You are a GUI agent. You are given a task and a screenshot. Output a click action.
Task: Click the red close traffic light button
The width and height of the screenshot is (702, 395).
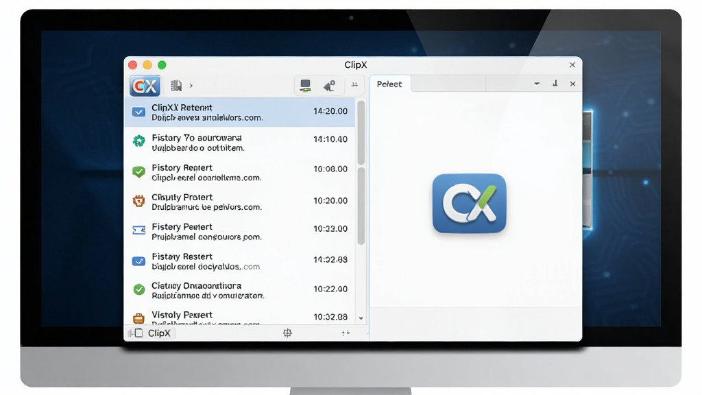pyautogui.click(x=132, y=65)
